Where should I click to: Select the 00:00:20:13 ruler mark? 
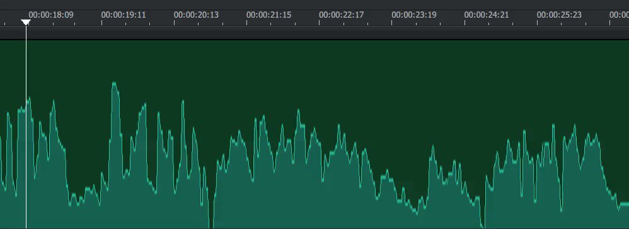(196, 15)
